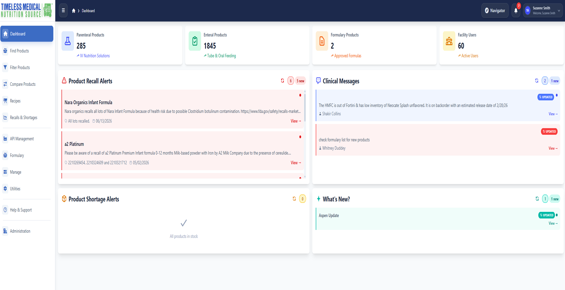Open Utilities section
565x290 pixels.
[x=27, y=189]
